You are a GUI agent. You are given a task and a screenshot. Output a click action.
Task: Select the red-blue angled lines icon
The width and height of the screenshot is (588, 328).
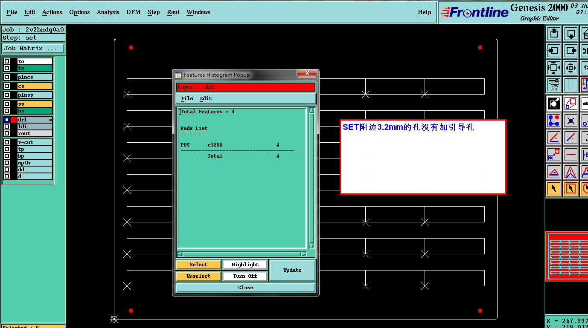pyautogui.click(x=554, y=138)
